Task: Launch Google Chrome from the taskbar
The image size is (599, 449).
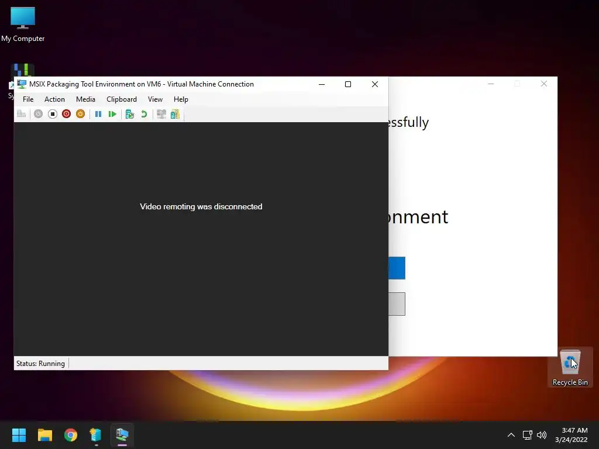Action: (x=71, y=435)
